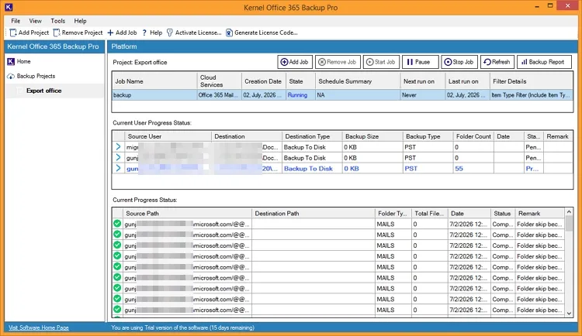Image resolution: width=582 pixels, height=336 pixels.
Task: Click the Cloud Services column header
Action: [219, 81]
